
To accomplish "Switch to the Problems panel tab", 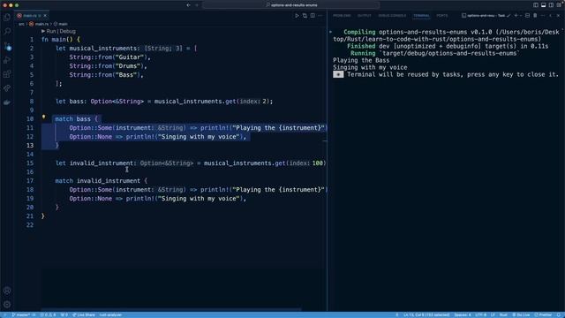I will [x=342, y=16].
